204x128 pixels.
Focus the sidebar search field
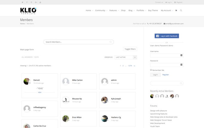(167, 83)
